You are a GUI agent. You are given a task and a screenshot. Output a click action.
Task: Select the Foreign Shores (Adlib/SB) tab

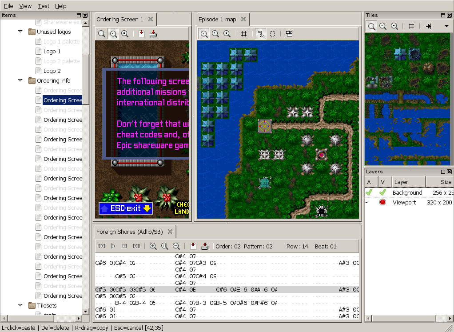point(129,232)
